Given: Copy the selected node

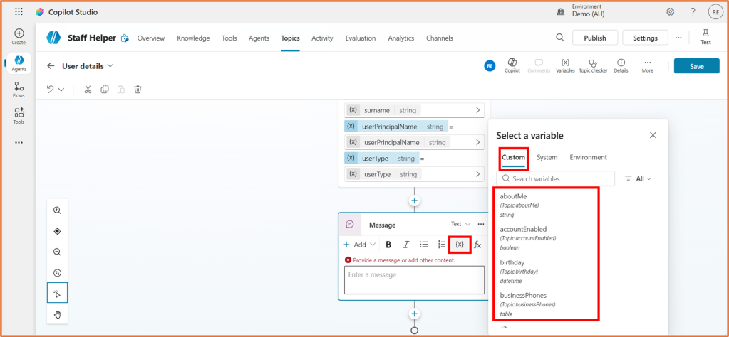Looking at the screenshot, I should pos(105,90).
